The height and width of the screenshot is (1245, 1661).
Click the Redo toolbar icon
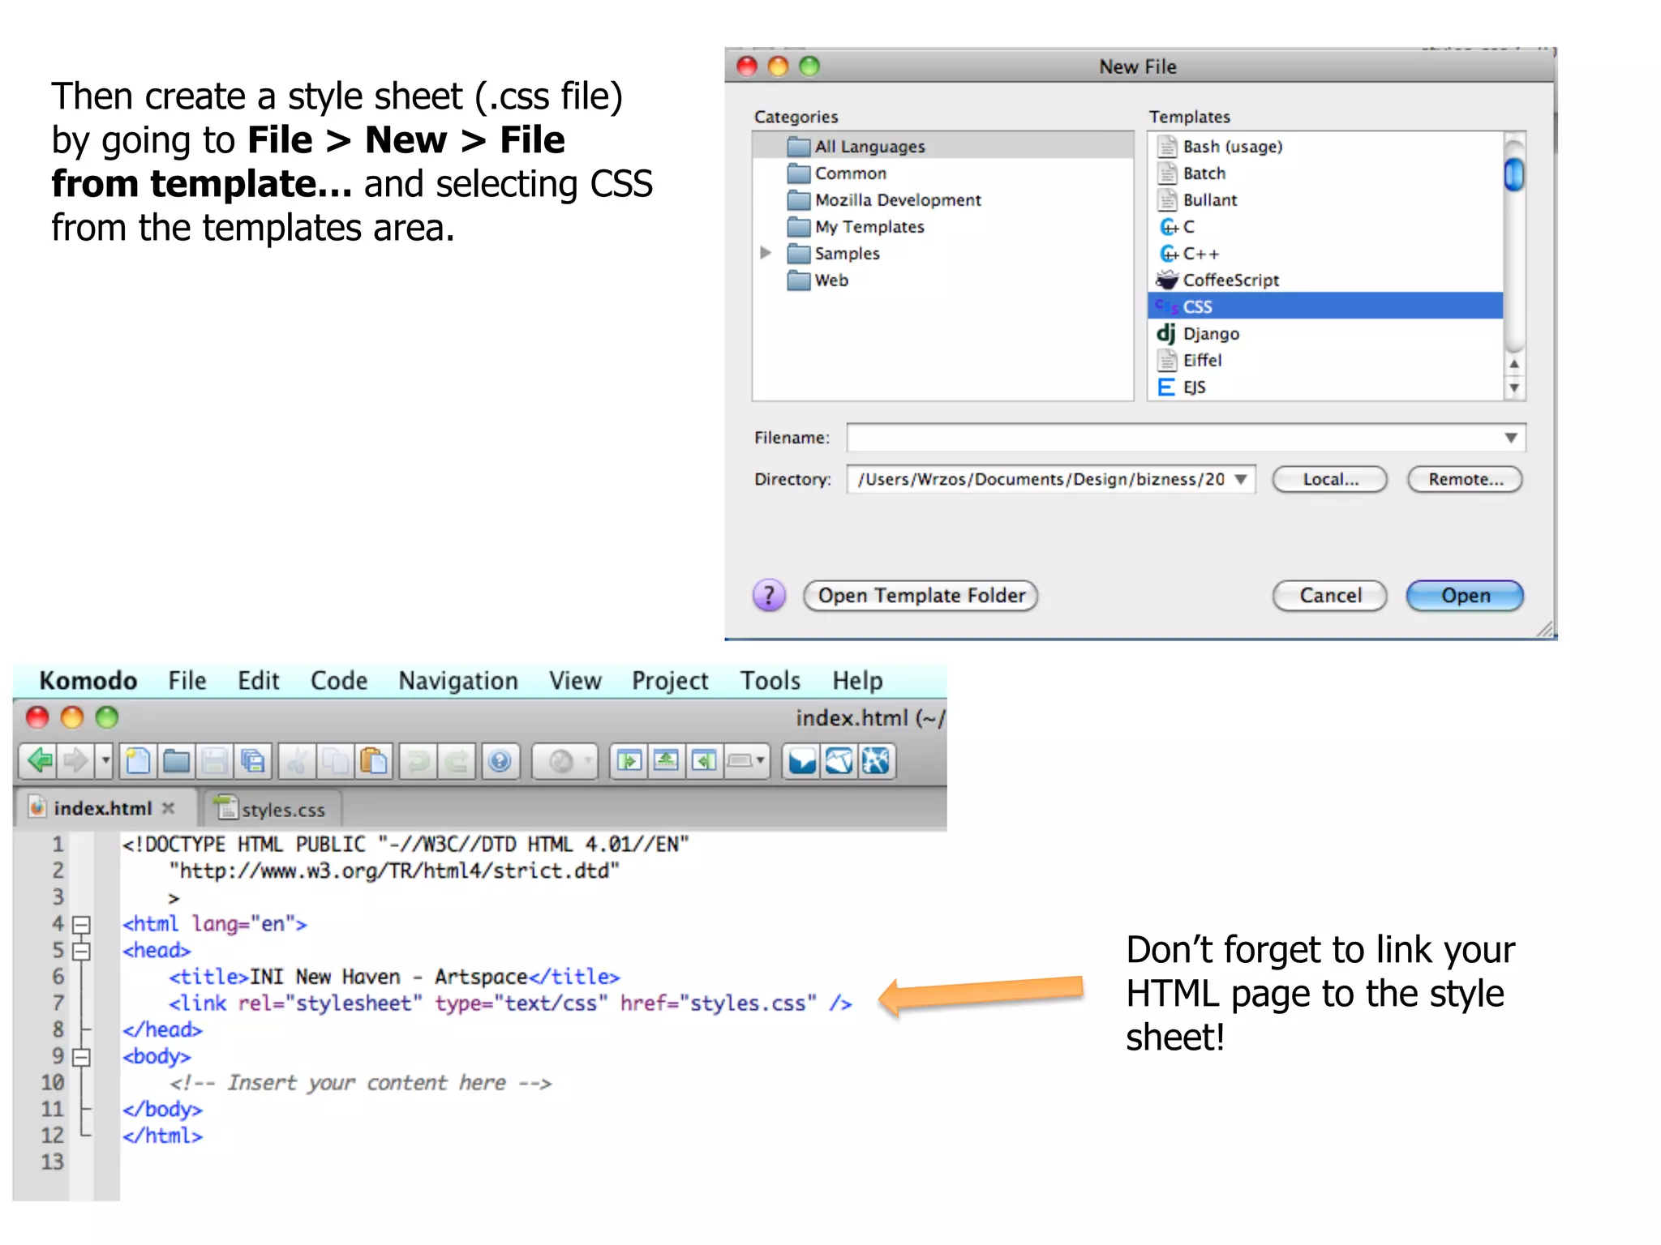(x=457, y=760)
